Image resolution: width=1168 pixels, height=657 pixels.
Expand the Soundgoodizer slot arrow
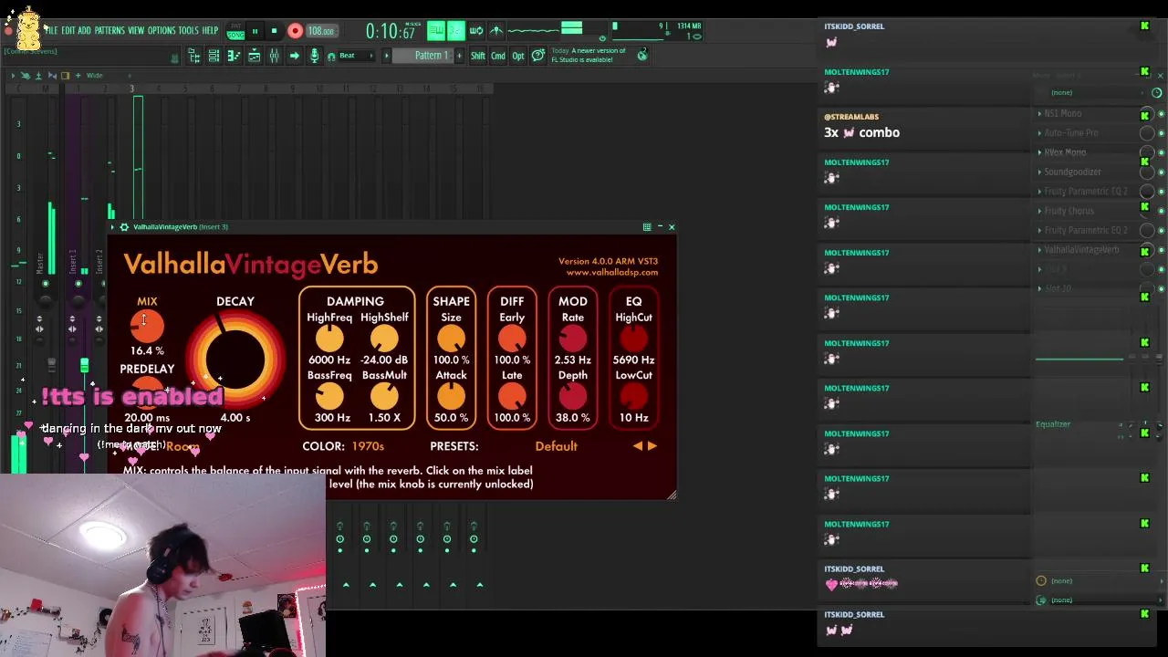click(x=1039, y=172)
